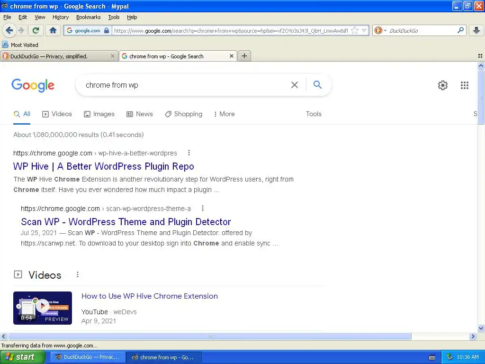Open the Edit menu
Viewport: 485px width, 364px height.
(23, 17)
